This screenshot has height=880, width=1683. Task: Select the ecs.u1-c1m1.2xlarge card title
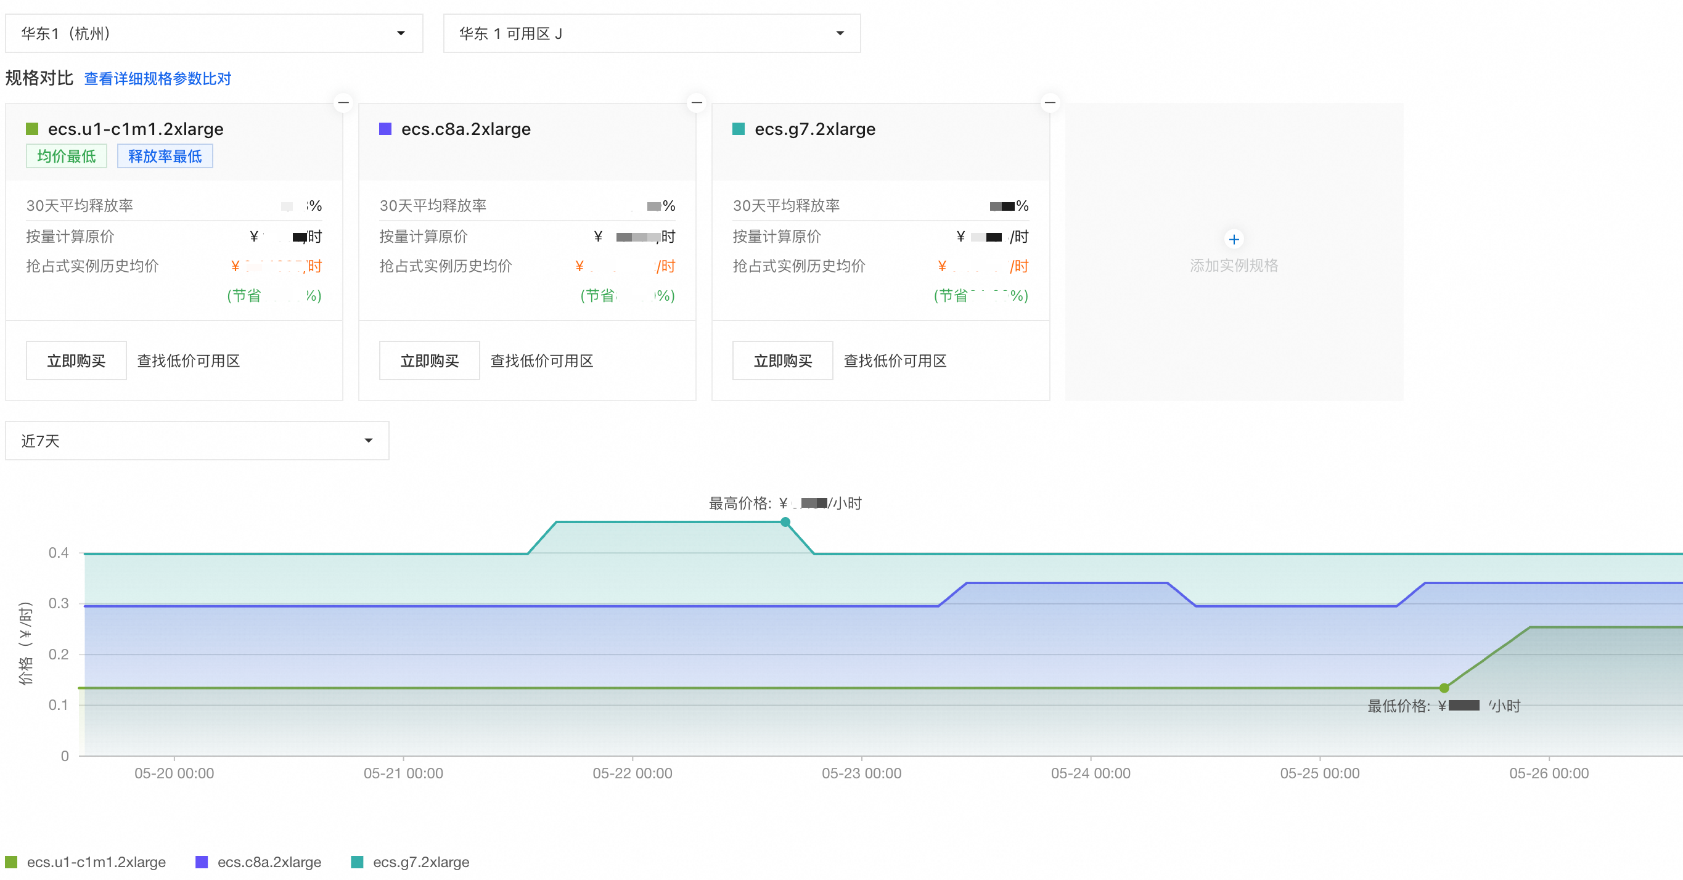[x=136, y=129]
